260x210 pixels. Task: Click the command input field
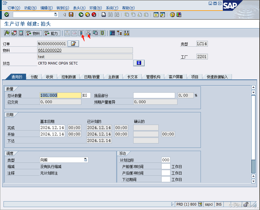click(x=33, y=15)
